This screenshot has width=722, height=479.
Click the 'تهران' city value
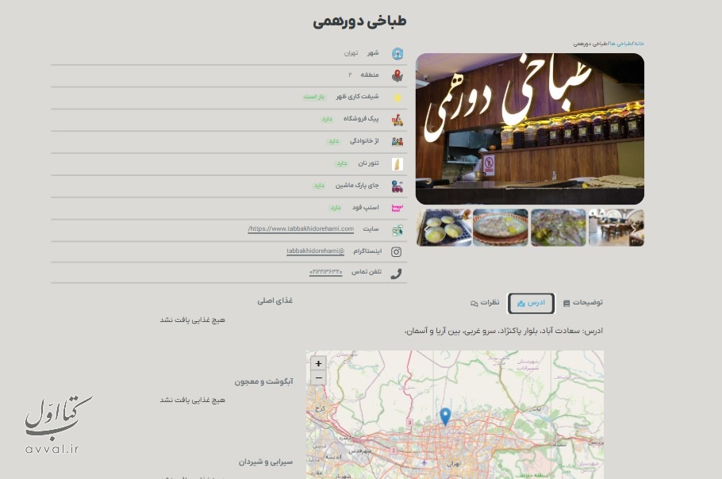pos(351,53)
